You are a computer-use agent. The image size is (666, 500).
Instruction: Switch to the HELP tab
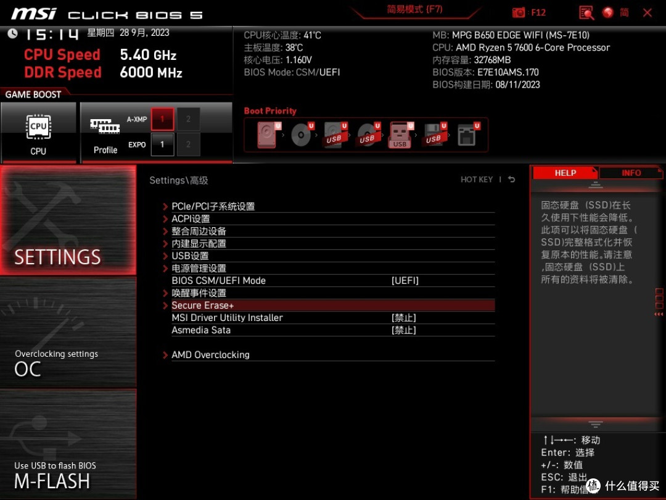point(565,173)
